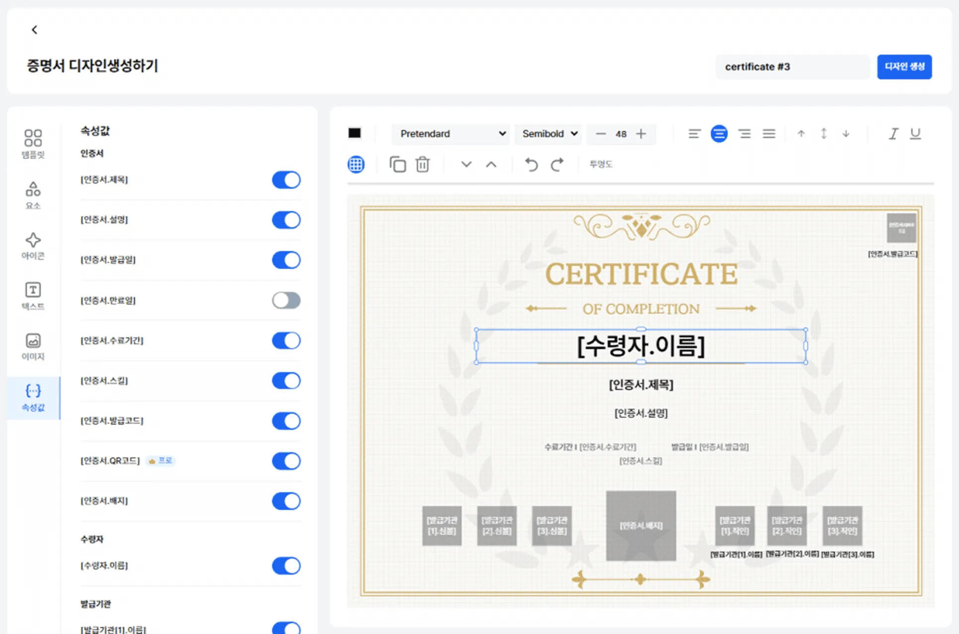Viewport: 959px width, 634px height.
Task: Go back using the left arrow icon
Action: (x=34, y=30)
